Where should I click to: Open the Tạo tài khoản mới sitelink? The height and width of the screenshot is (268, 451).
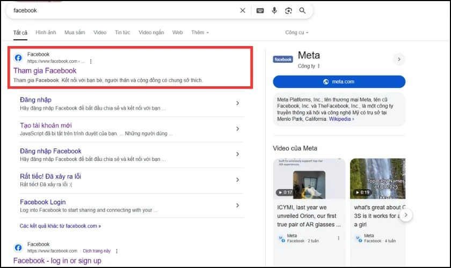click(46, 125)
